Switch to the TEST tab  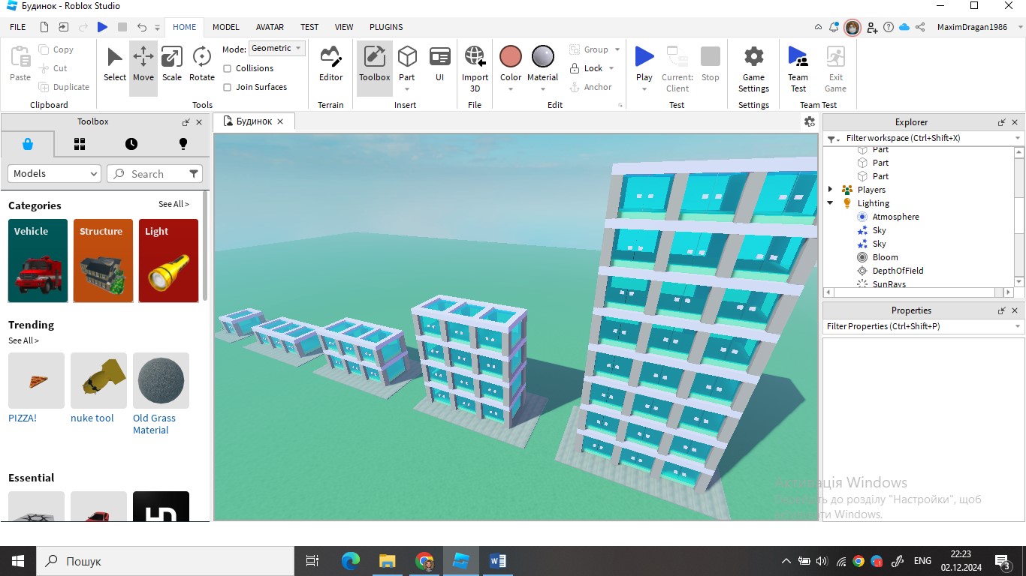[x=309, y=27]
